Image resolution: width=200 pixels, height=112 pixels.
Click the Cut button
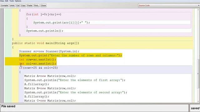click(x=18, y=6)
